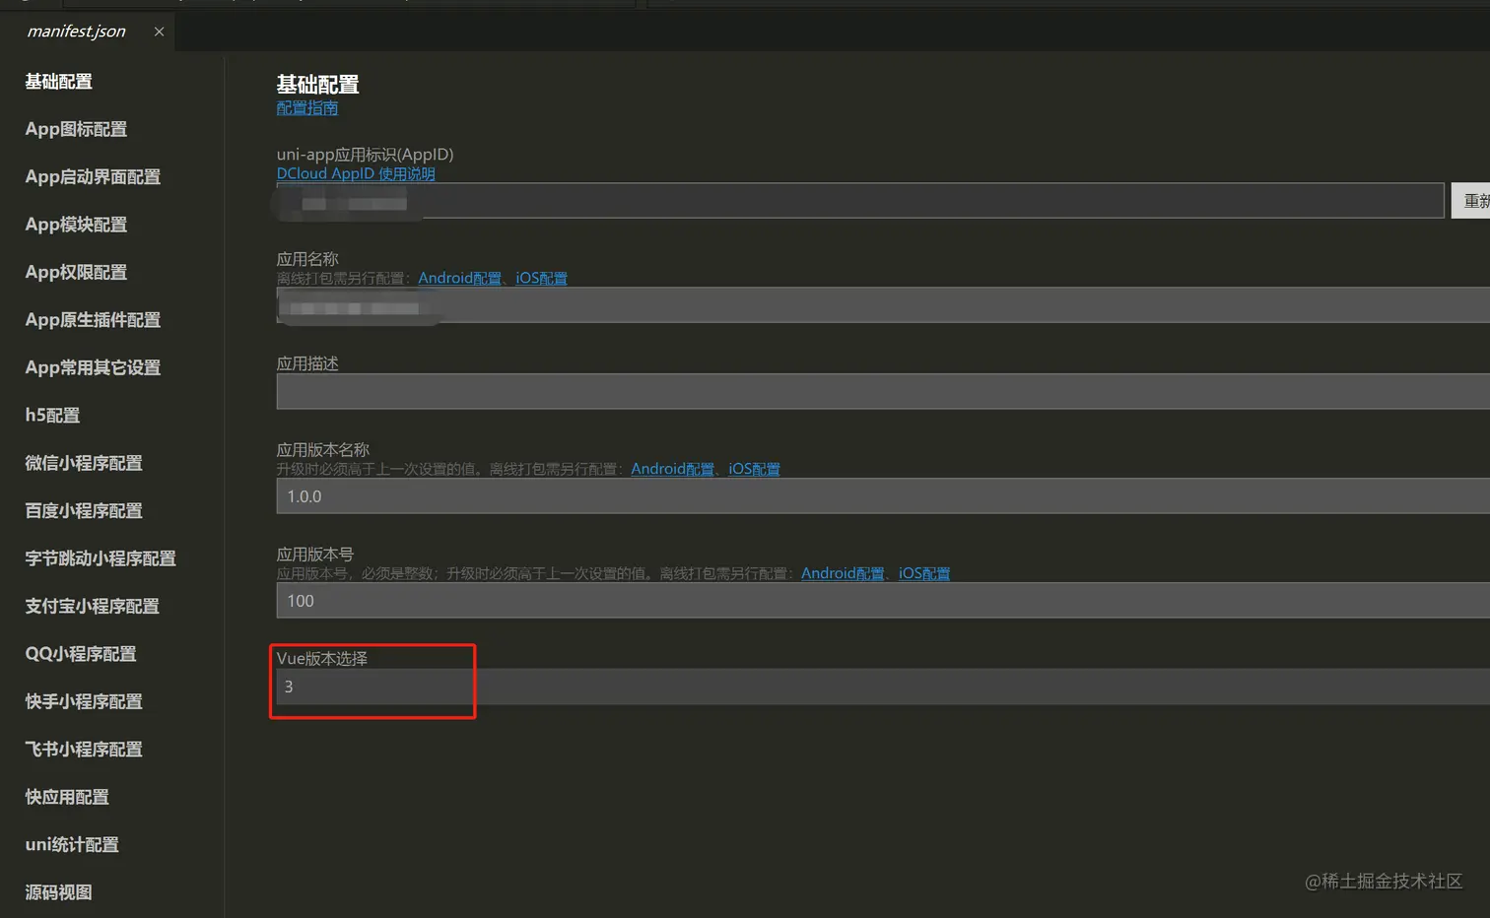Switch to h5配置 section
The image size is (1490, 918).
52,416
